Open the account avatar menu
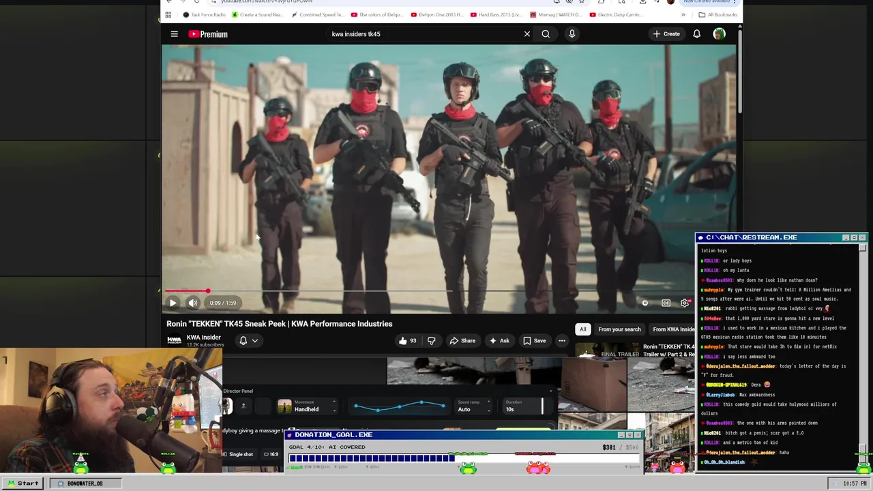 pos(719,34)
